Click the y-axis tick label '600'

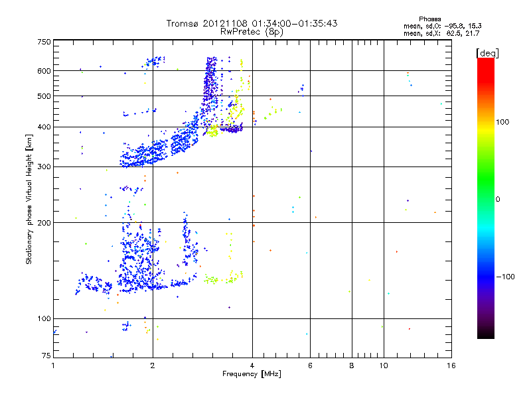44,71
